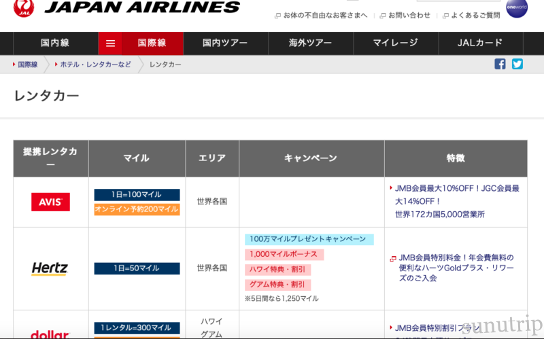Open the よくあるご質問 link
The height and width of the screenshot is (339, 544).
pos(475,15)
